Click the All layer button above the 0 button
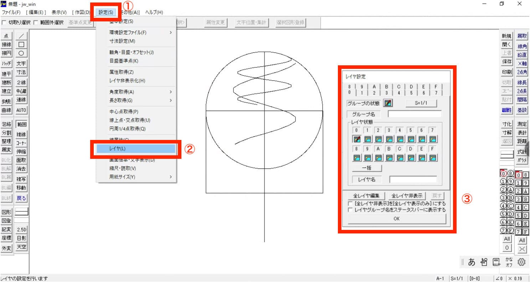This screenshot has height=282, width=530. pos(507,239)
